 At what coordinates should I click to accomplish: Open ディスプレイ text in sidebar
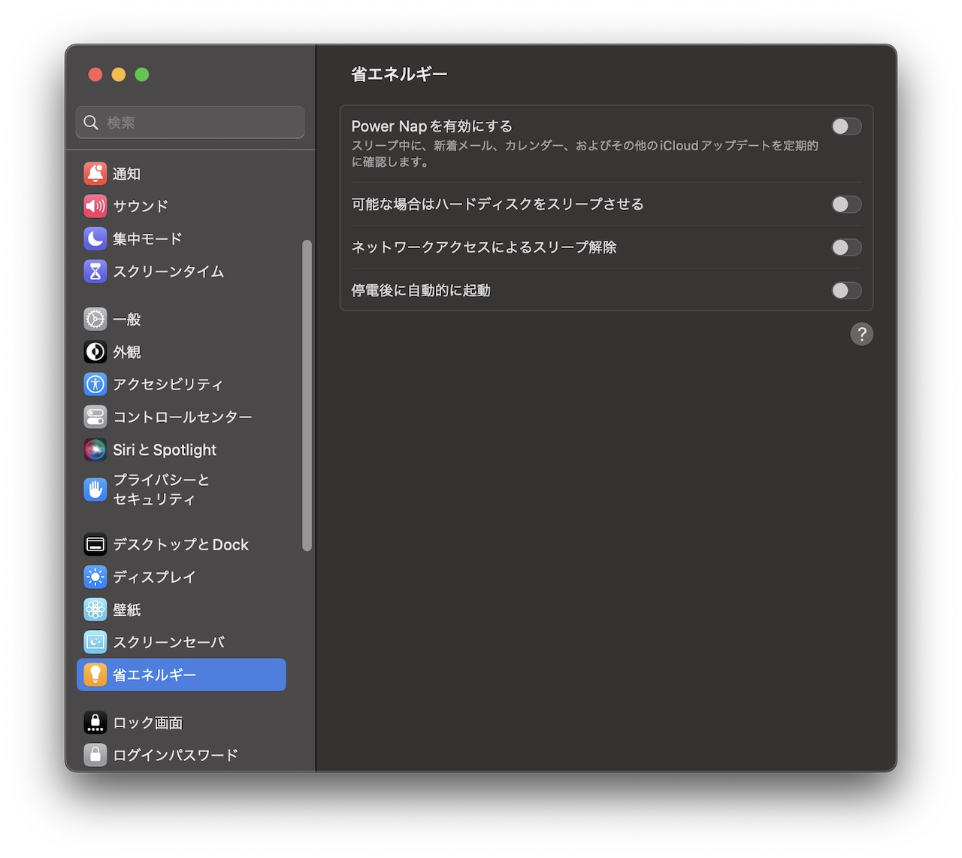coord(154,577)
